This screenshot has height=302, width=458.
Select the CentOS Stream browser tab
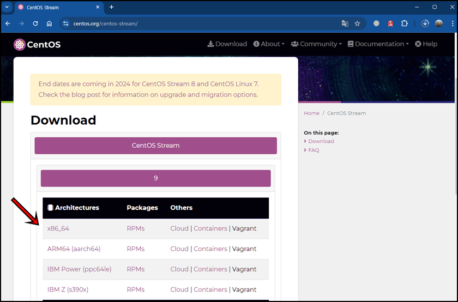(x=58, y=7)
